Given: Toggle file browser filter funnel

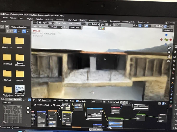Looking at the screenshot, I should point(24,31).
